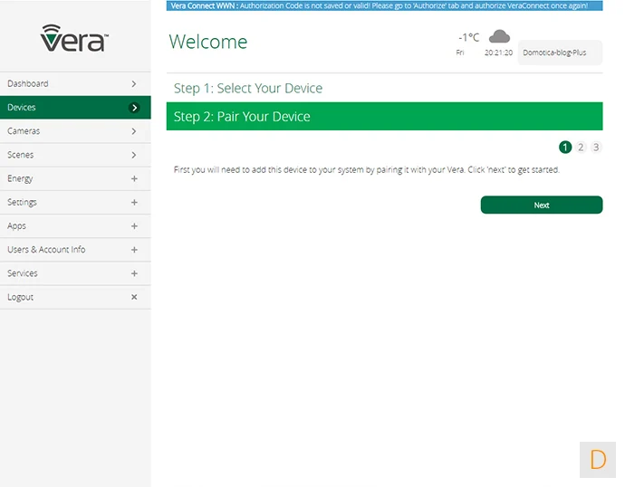Click the Next button
The image size is (625, 487).
pos(542,205)
